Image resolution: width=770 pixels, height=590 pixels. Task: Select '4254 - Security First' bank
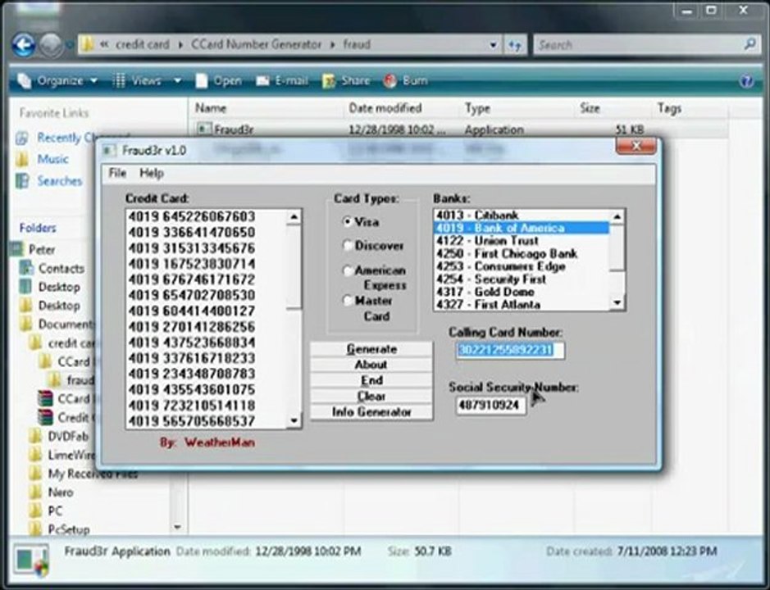click(522, 279)
